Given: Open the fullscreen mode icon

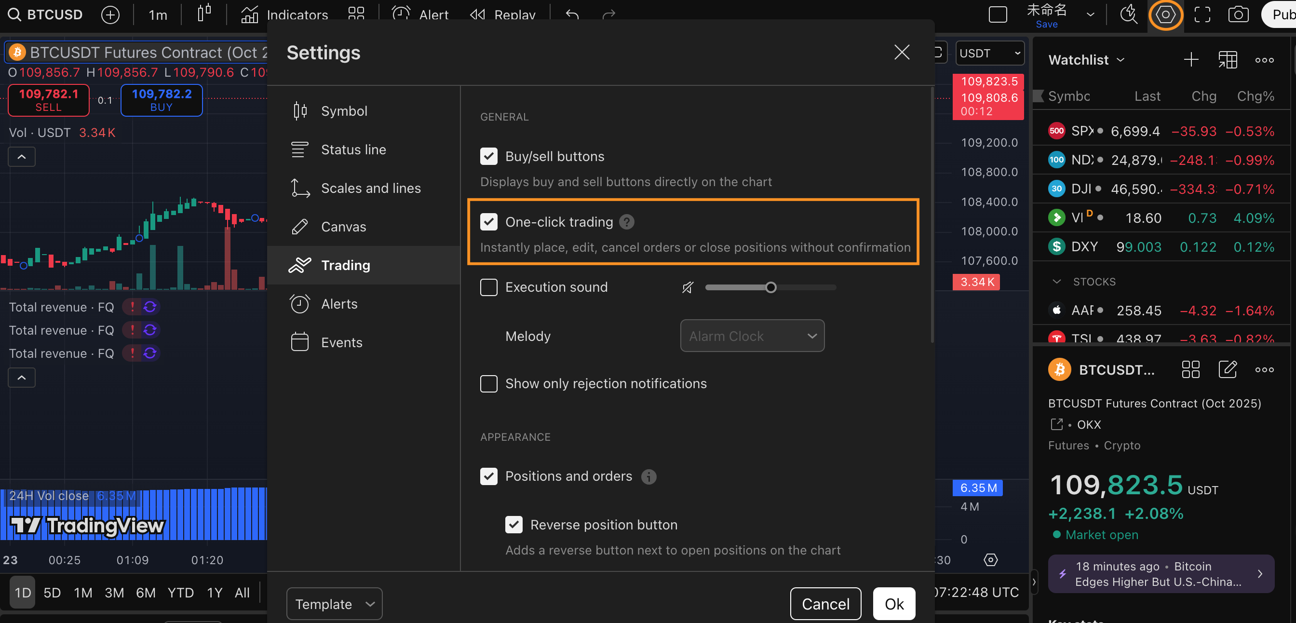Looking at the screenshot, I should 1202,14.
